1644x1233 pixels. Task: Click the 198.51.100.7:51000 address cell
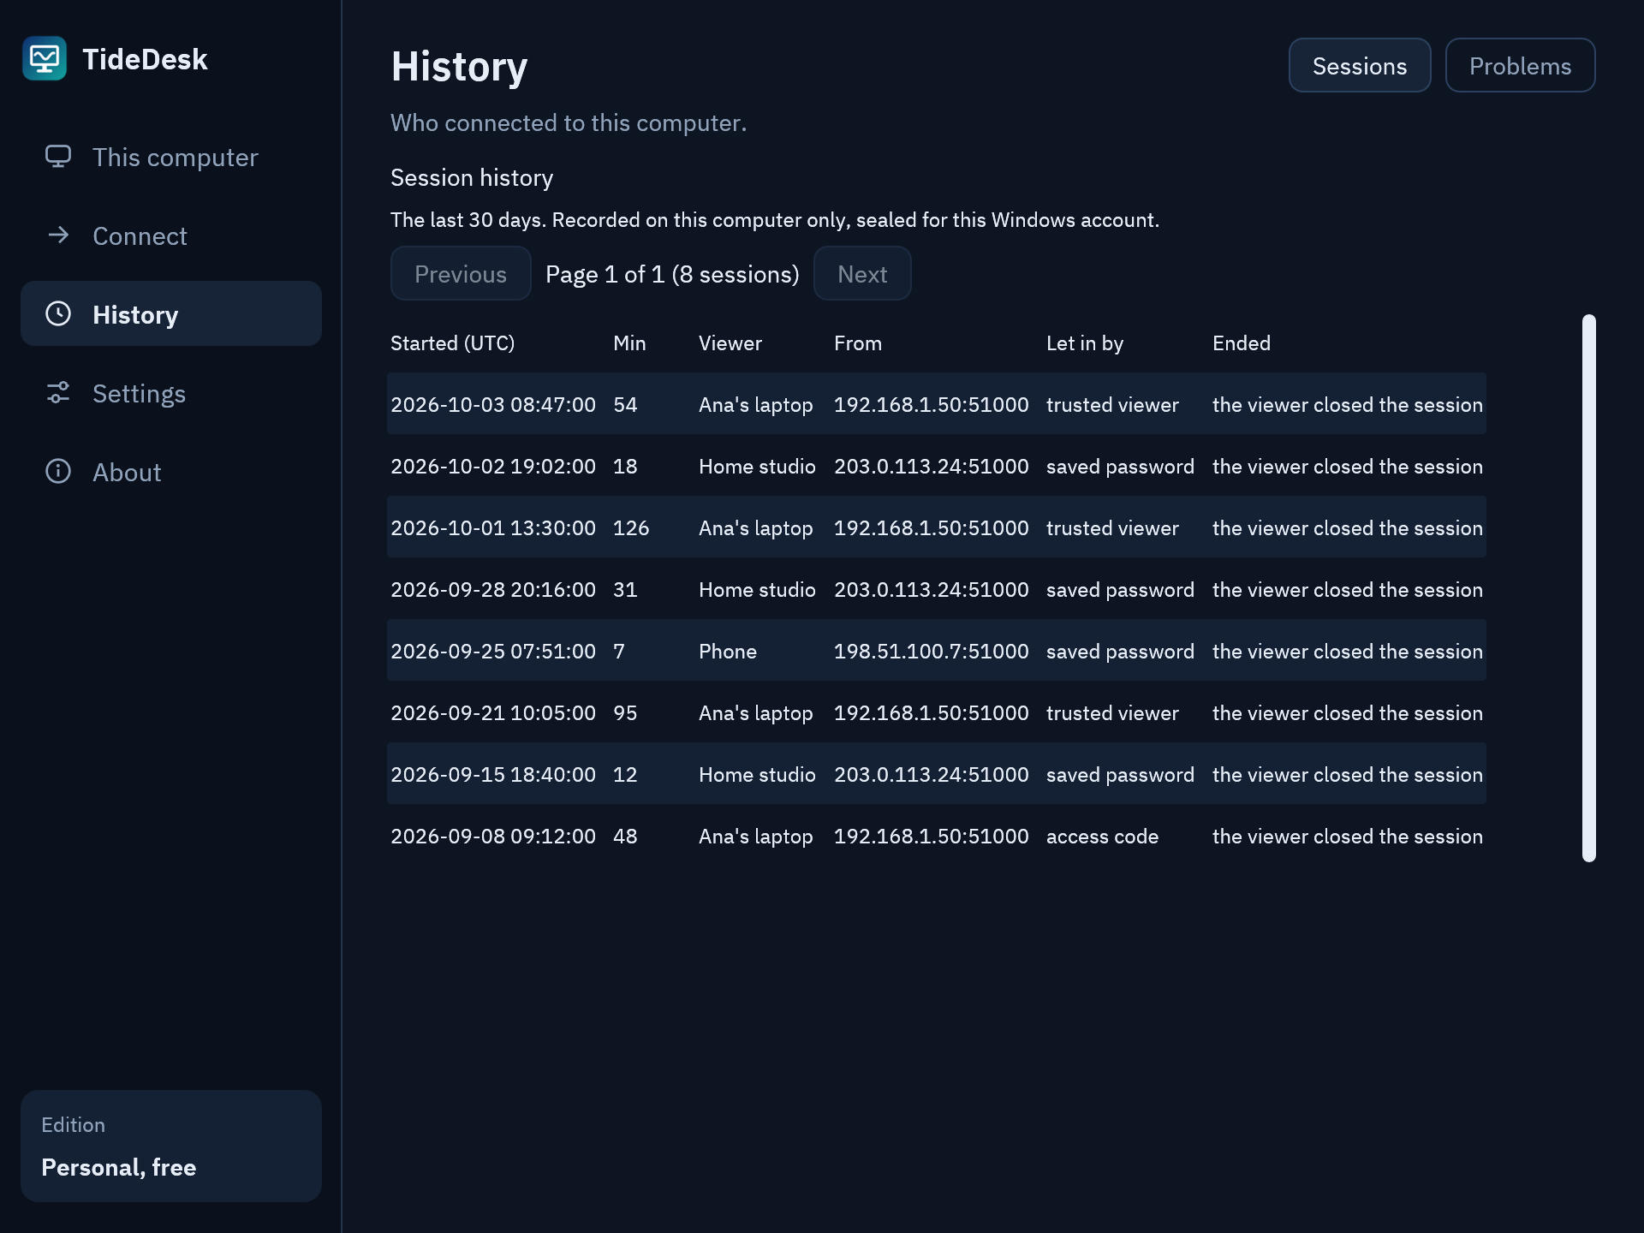click(932, 652)
